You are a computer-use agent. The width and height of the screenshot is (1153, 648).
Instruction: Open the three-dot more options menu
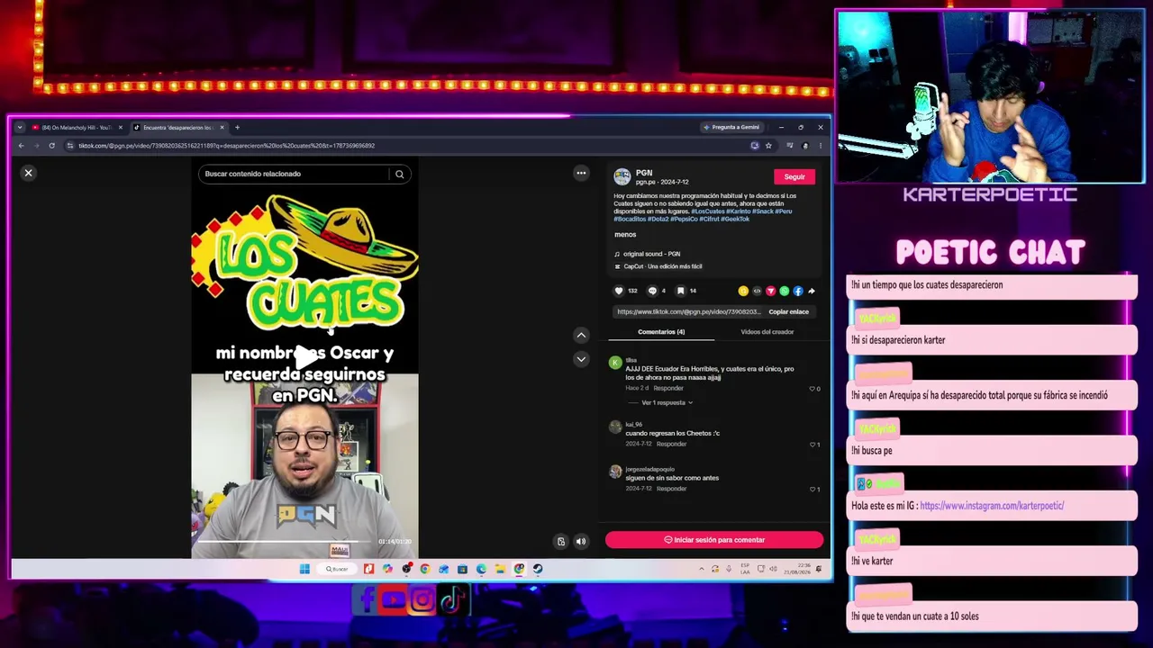[581, 174]
